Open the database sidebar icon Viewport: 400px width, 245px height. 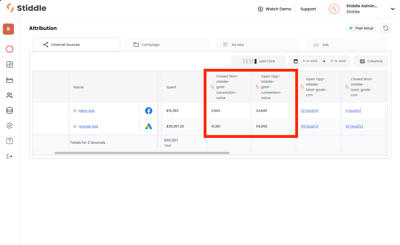pyautogui.click(x=10, y=110)
